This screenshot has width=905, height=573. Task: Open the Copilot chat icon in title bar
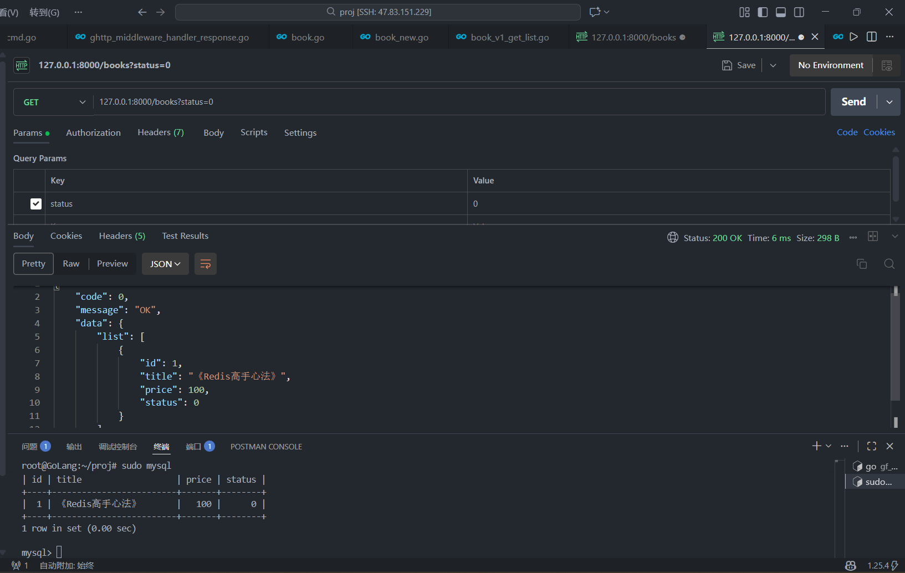[595, 12]
